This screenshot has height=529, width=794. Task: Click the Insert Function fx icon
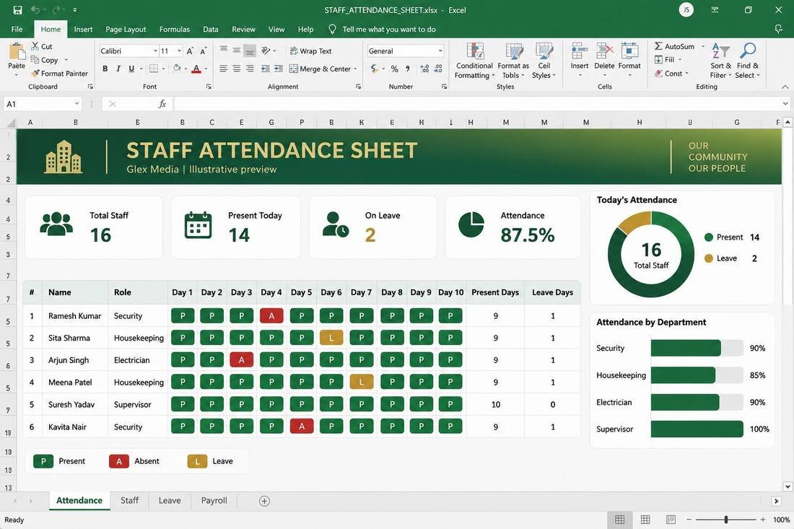(x=162, y=104)
